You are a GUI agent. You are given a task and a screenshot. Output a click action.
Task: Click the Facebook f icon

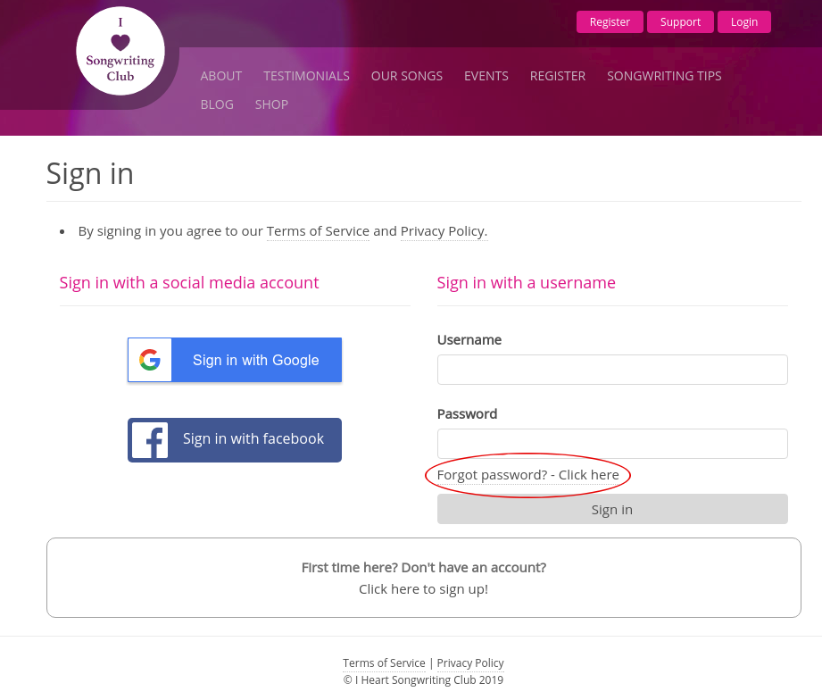151,440
